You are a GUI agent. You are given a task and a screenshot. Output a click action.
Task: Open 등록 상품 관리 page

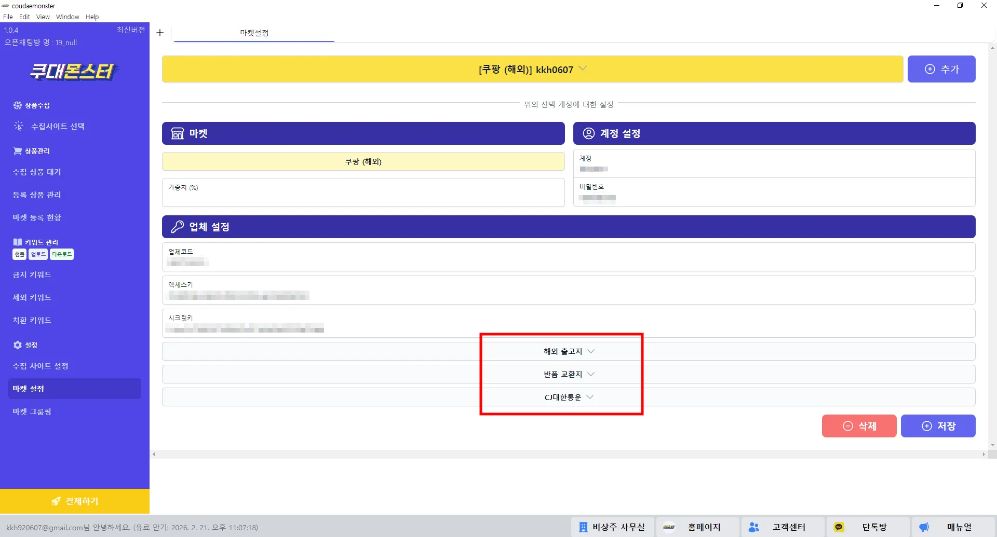[x=37, y=195]
